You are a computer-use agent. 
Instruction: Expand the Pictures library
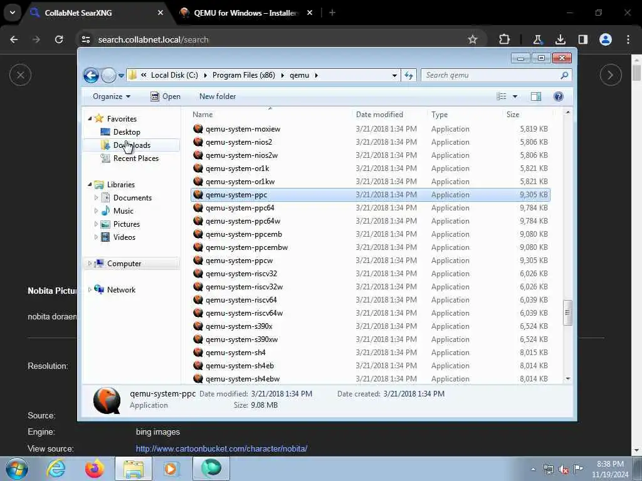point(96,224)
